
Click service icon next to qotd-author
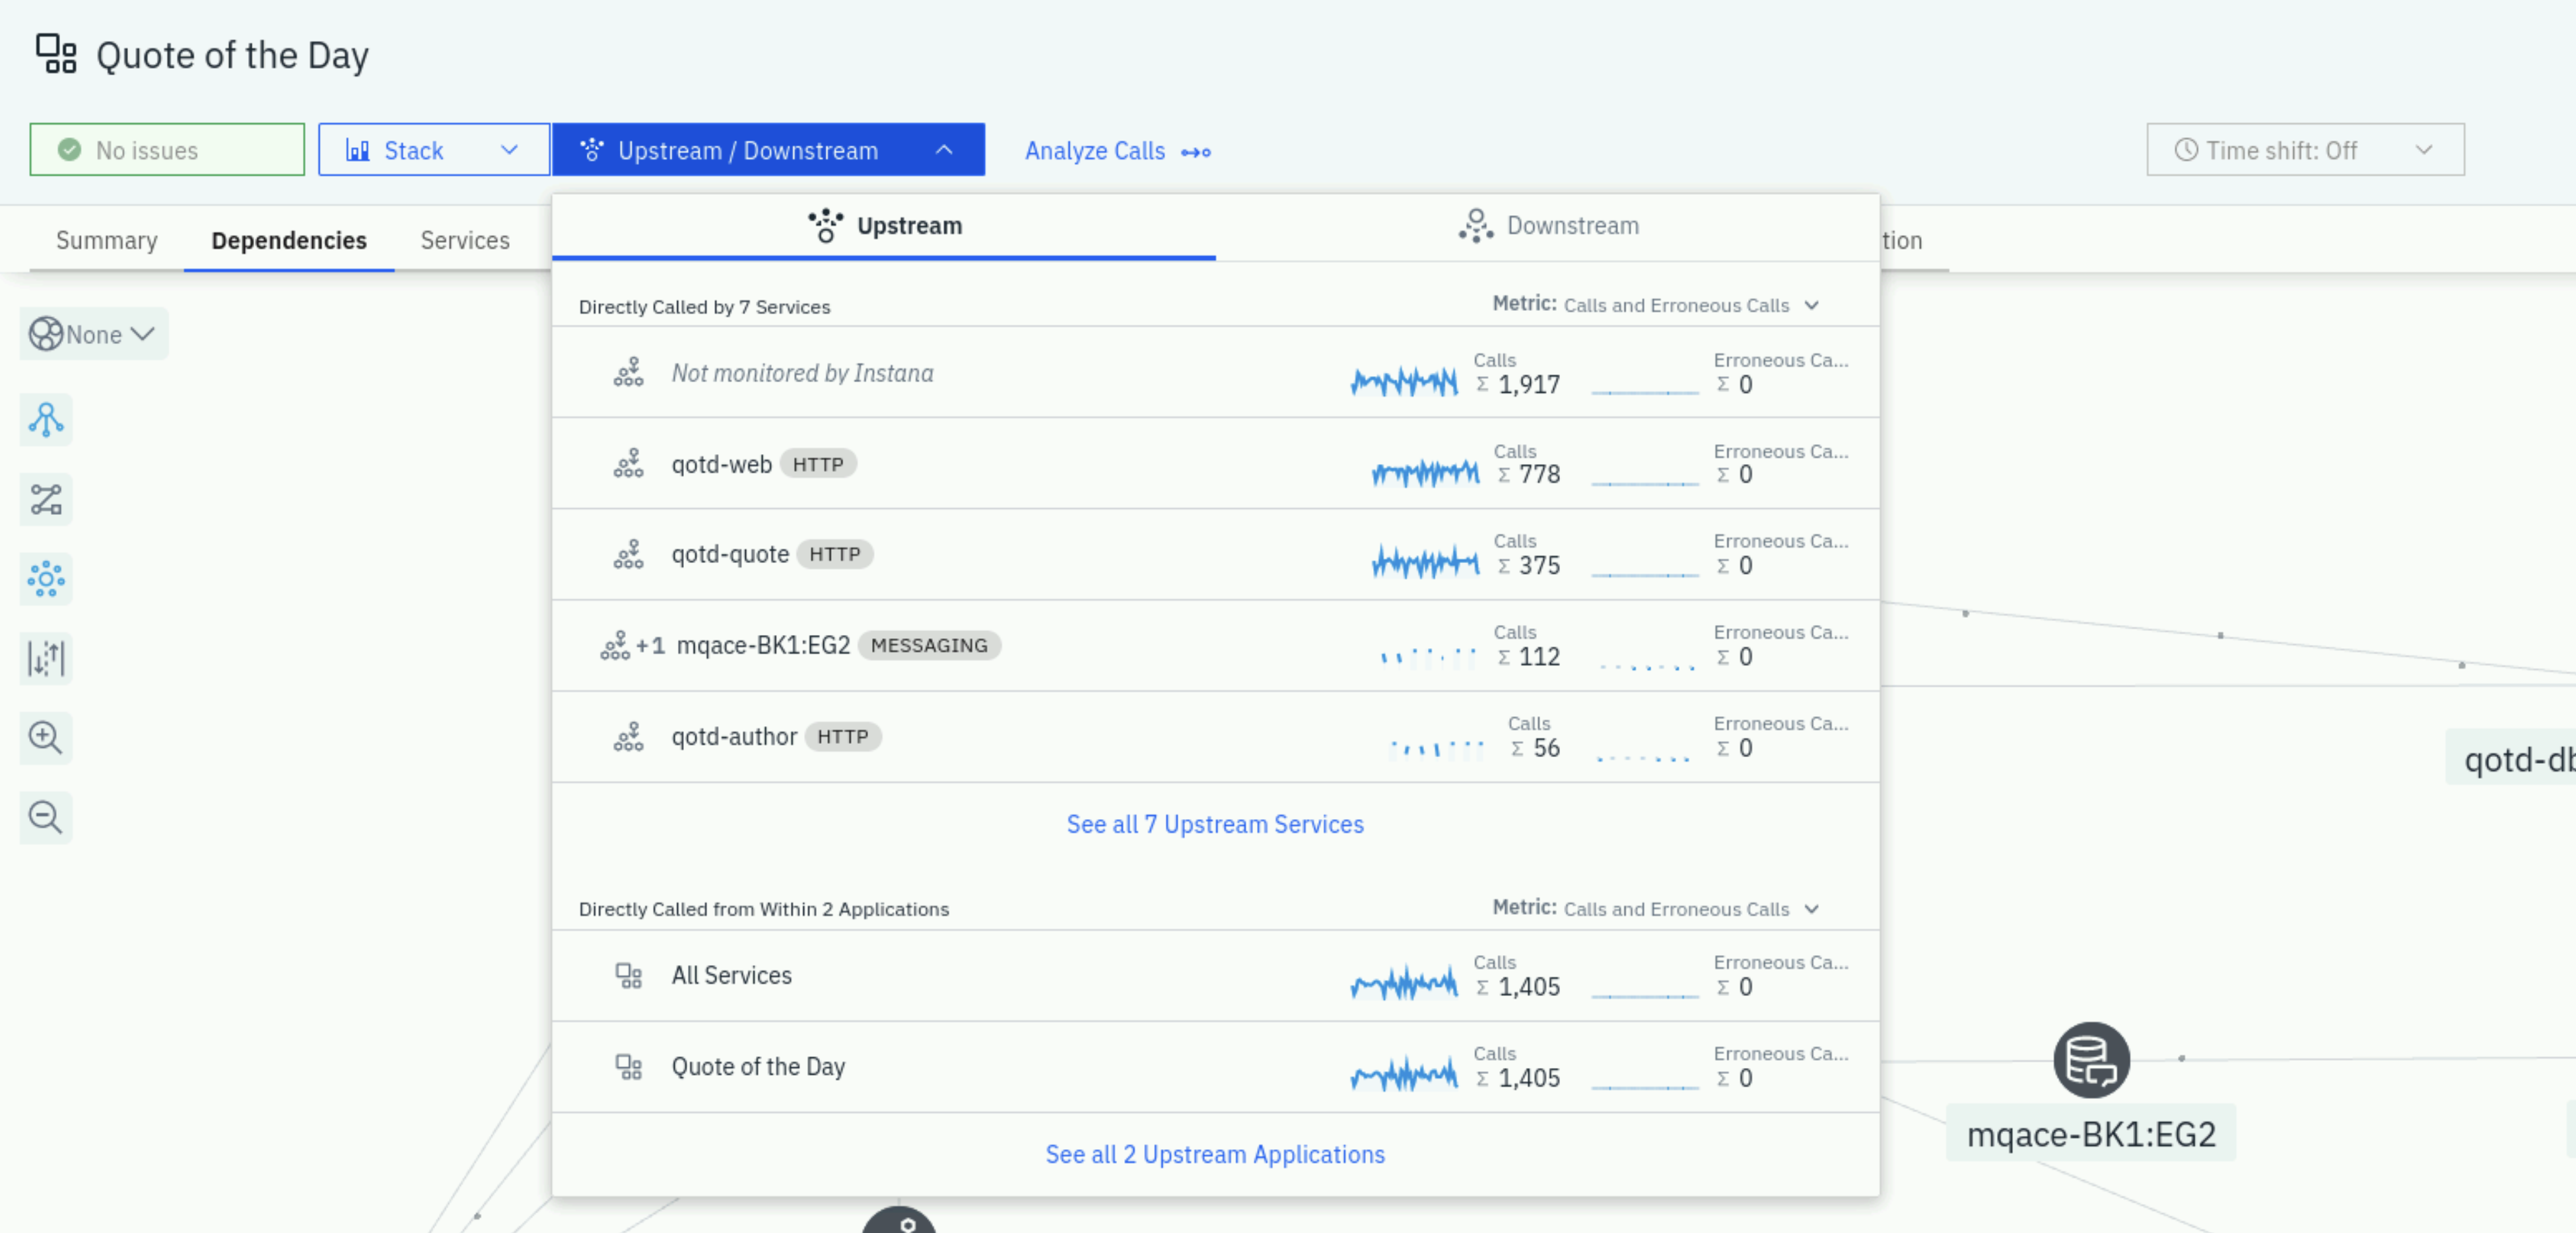click(628, 737)
